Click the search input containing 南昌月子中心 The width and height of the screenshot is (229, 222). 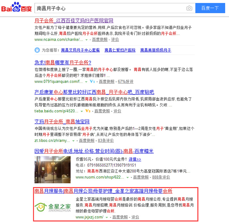pos(110,8)
